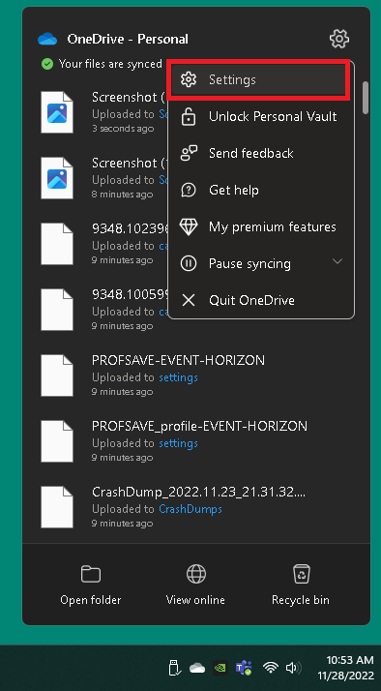The height and width of the screenshot is (691, 381).
Task: Click the pause circle icon
Action: [x=189, y=263]
